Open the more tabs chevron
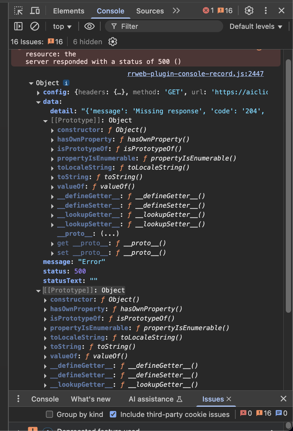This screenshot has width=293, height=431. pos(176,11)
